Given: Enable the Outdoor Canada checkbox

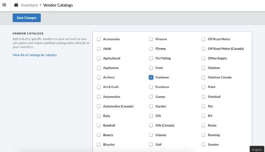Looking at the screenshot, I should [204, 77].
